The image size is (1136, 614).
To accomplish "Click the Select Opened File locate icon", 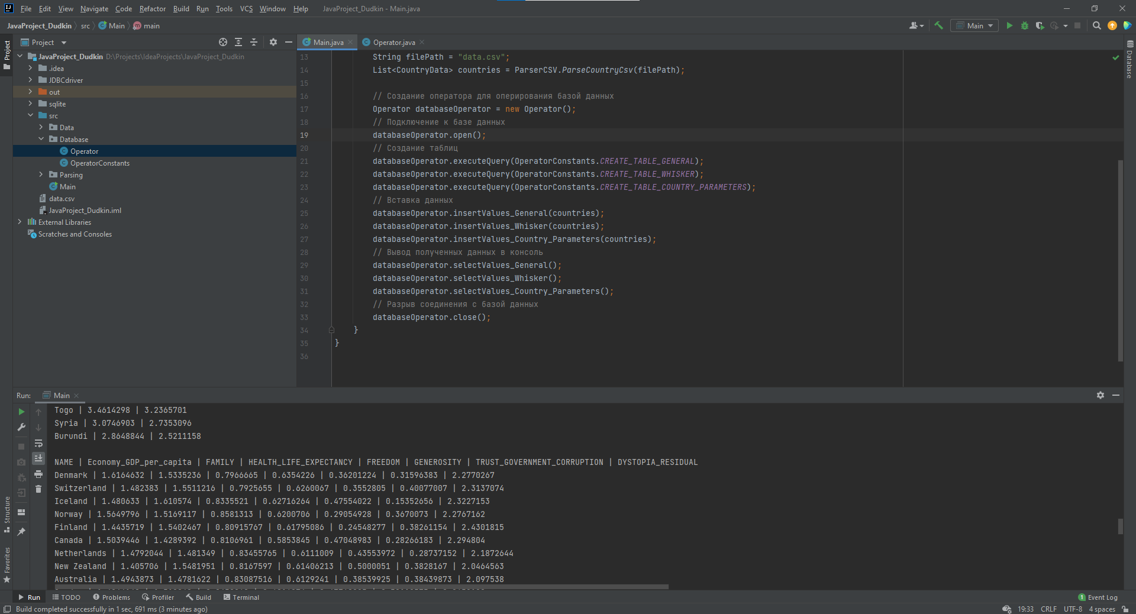I will point(223,42).
